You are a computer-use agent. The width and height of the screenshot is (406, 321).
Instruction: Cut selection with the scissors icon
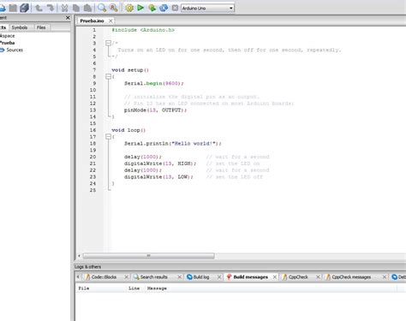[64, 8]
